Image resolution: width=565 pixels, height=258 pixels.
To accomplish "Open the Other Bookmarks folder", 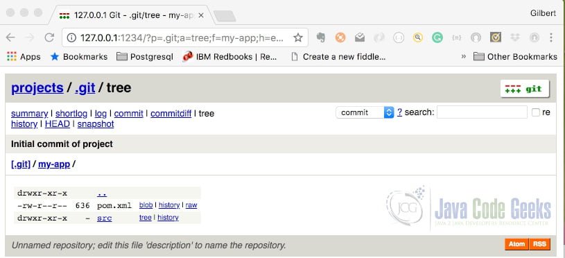I will click(515, 57).
